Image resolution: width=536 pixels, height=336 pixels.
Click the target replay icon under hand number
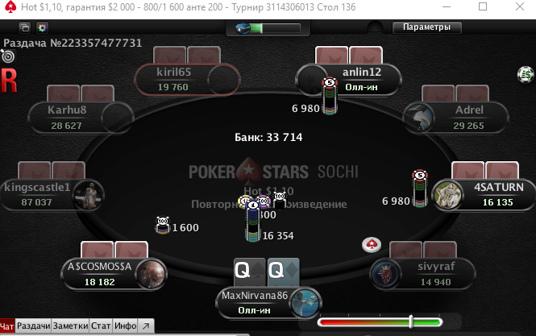(x=8, y=56)
